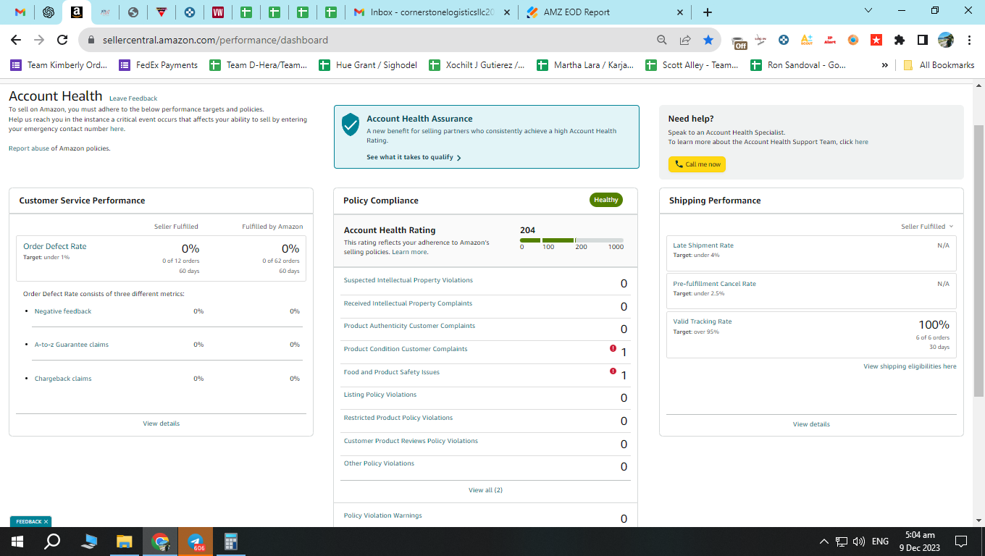Open the Chrome extensions puzzle icon
This screenshot has height=556, width=985.
(900, 40)
